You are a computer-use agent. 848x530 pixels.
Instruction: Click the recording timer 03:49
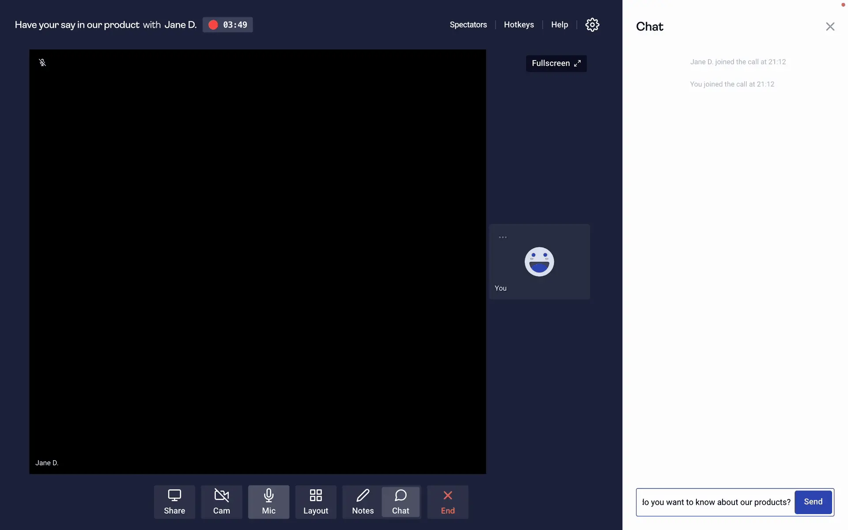click(235, 25)
